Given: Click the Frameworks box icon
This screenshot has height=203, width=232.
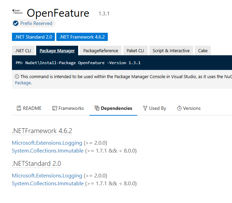Looking at the screenshot, I should pyautogui.click(x=55, y=108).
